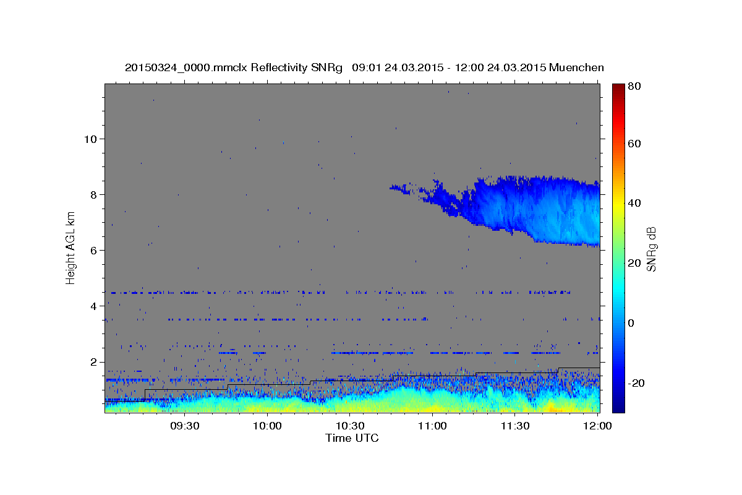The height and width of the screenshot is (495, 742).
Task: Click the dark red top of colorbar
Action: pos(618,88)
